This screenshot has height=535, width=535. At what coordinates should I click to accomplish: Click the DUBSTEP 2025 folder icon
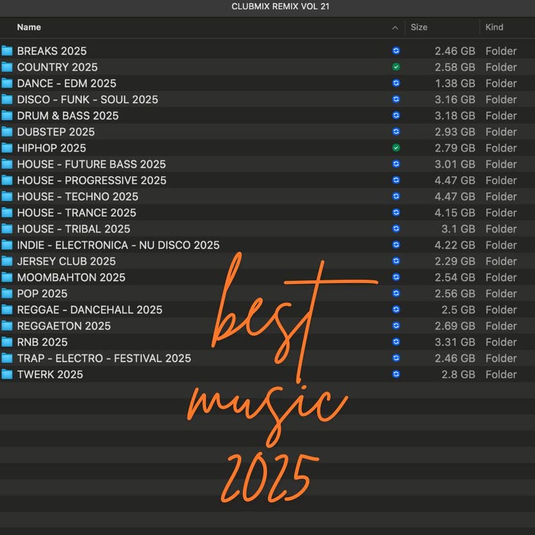(x=7, y=131)
